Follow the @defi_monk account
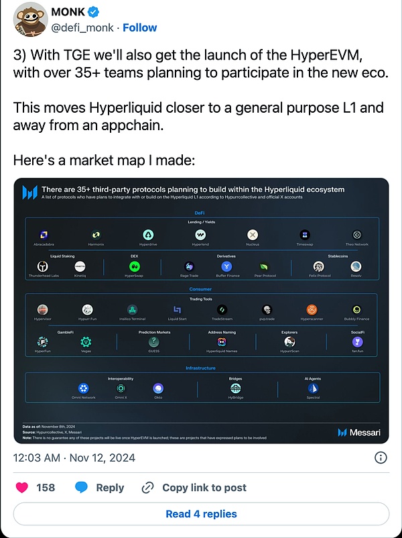Screen dimensions: 402x538 tap(140, 28)
